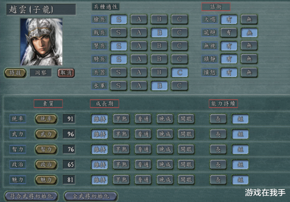Set 政治 growth to 晚成
Screen dimensions: 290x202
(x=165, y=165)
